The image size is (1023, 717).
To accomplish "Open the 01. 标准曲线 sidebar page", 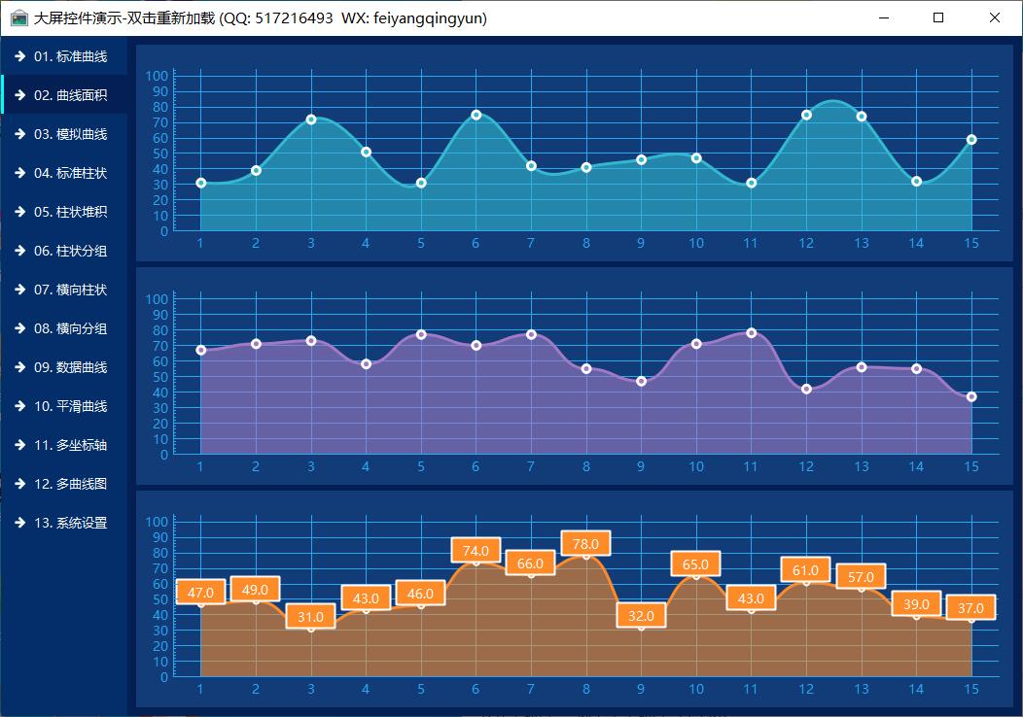I will [70, 56].
